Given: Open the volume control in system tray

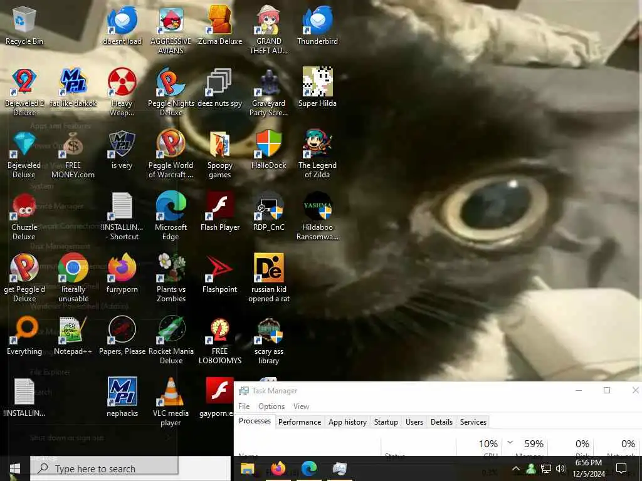Looking at the screenshot, I should pyautogui.click(x=560, y=468).
